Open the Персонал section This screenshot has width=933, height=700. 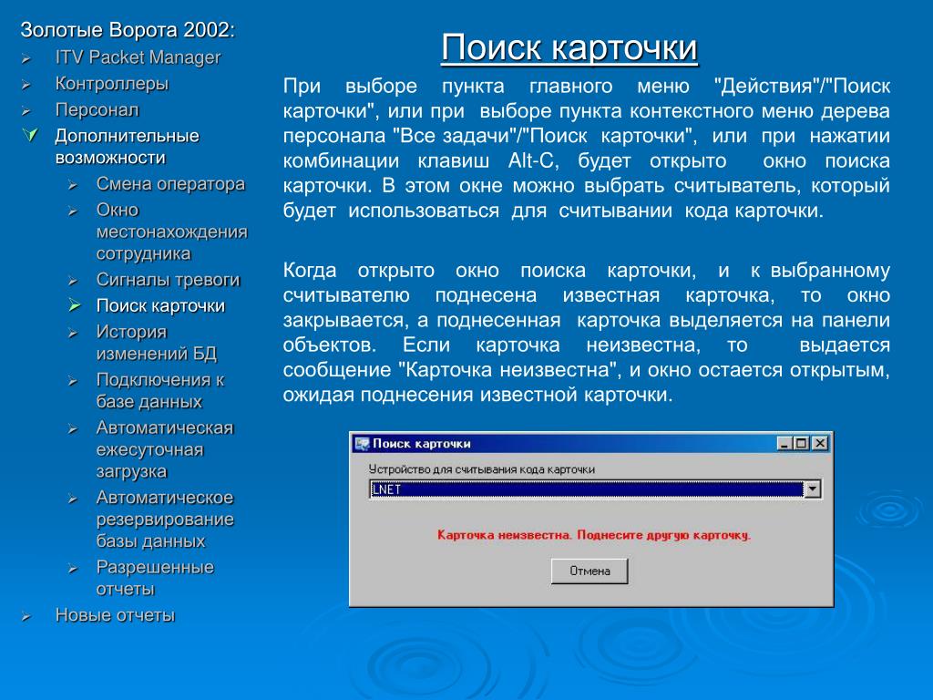click(97, 110)
